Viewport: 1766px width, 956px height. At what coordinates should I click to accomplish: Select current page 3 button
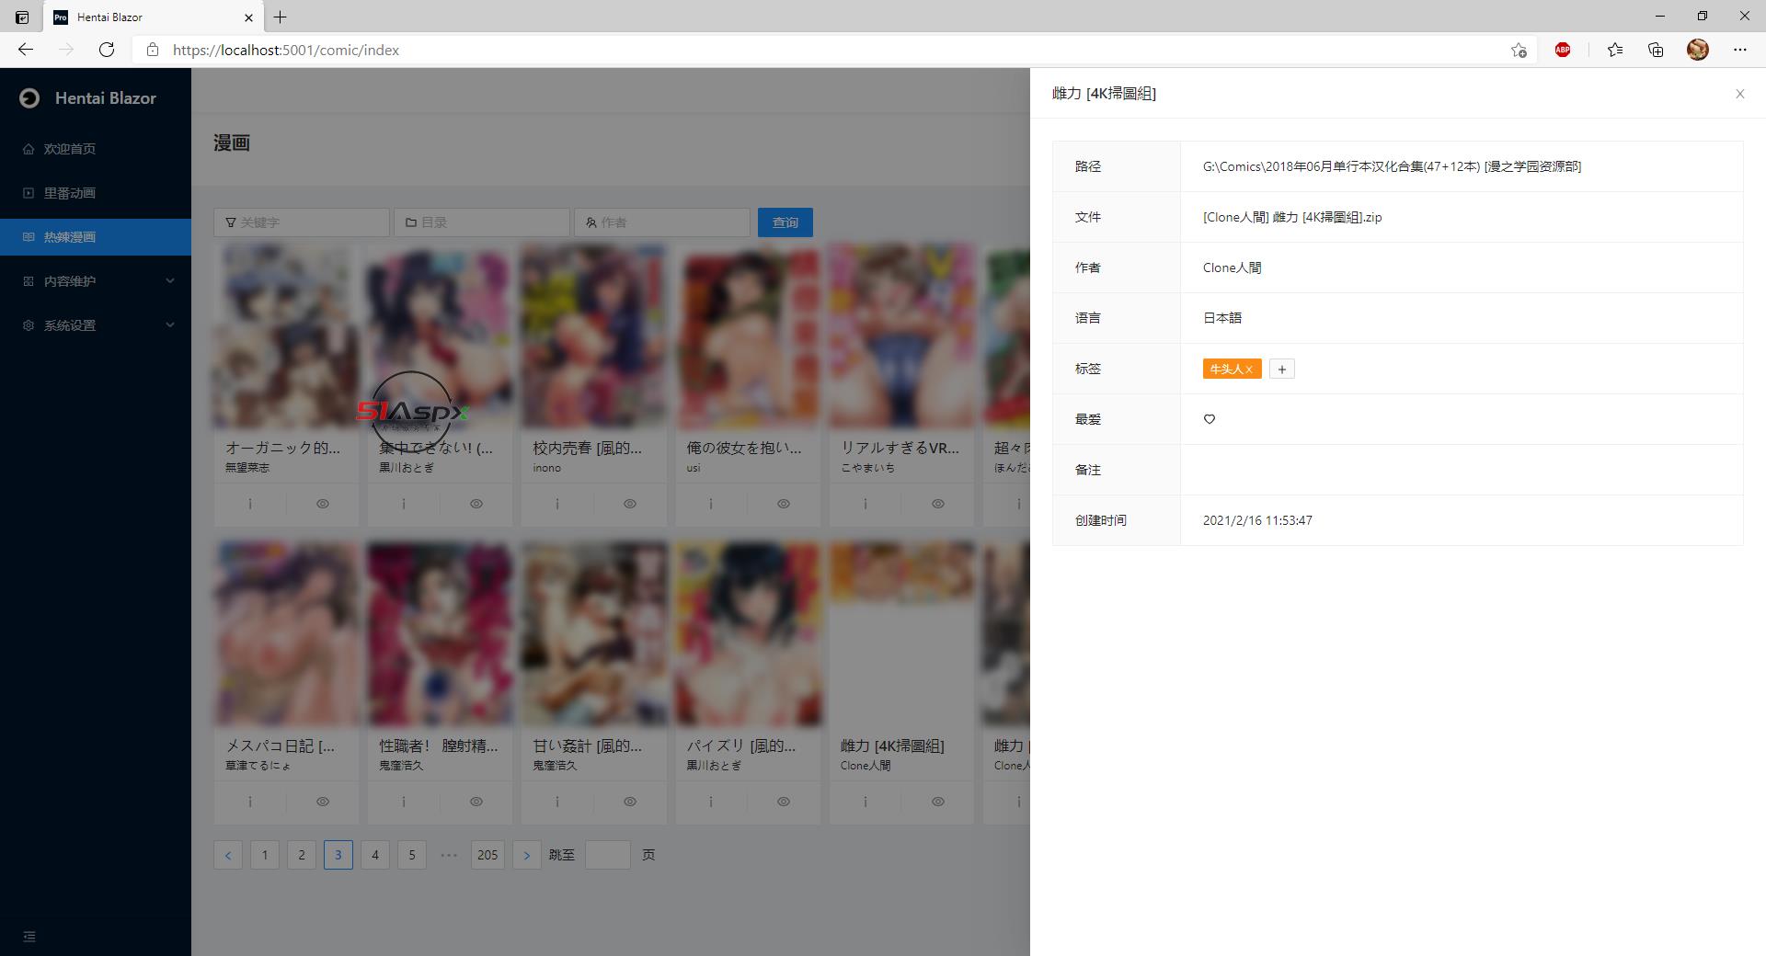tap(338, 855)
